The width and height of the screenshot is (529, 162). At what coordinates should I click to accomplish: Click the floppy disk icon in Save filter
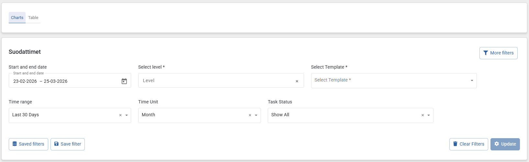click(x=56, y=144)
